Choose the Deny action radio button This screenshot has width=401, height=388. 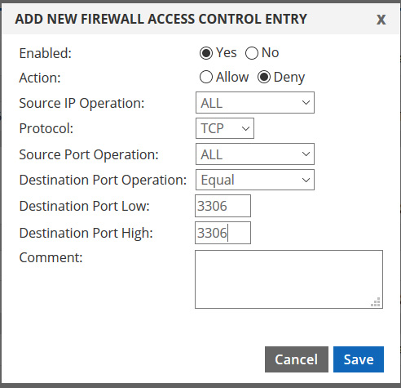coord(264,77)
